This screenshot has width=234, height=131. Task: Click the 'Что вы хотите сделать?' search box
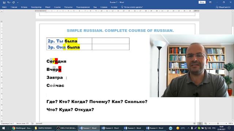pos(132,7)
